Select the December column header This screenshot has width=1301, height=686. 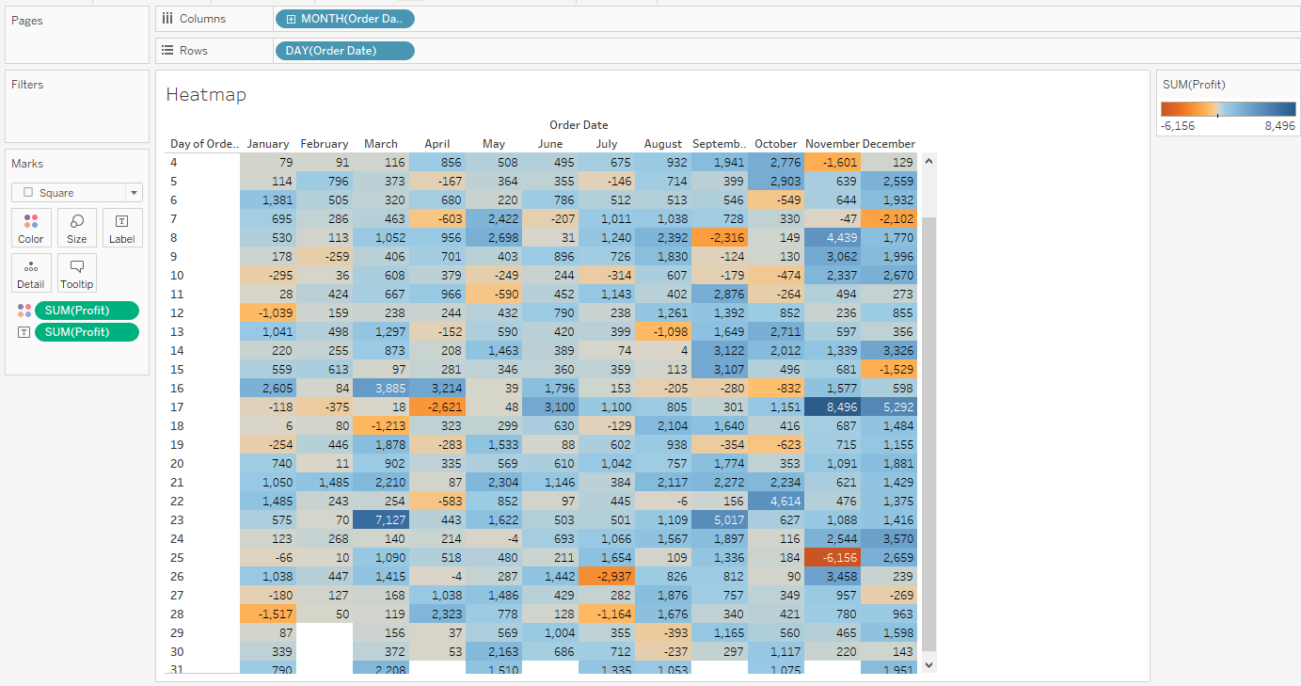[x=889, y=144]
